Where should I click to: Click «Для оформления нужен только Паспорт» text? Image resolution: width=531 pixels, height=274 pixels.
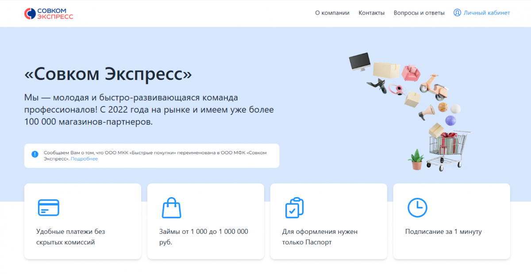click(x=319, y=237)
